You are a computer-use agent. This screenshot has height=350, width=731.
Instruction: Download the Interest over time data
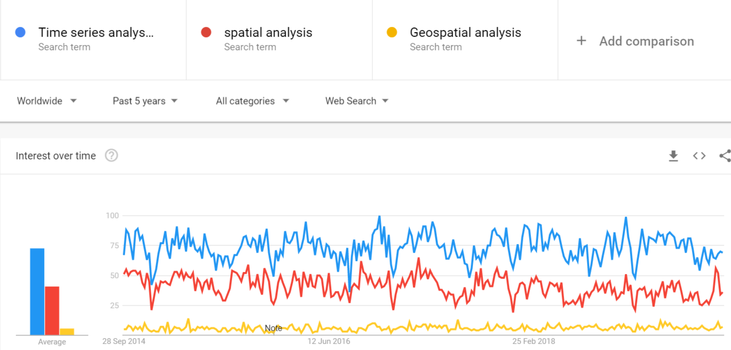pos(673,156)
